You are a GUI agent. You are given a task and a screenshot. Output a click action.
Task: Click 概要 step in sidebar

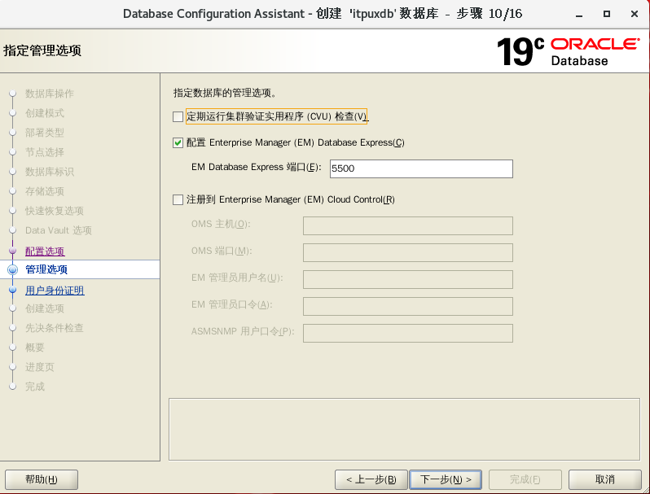[35, 348]
